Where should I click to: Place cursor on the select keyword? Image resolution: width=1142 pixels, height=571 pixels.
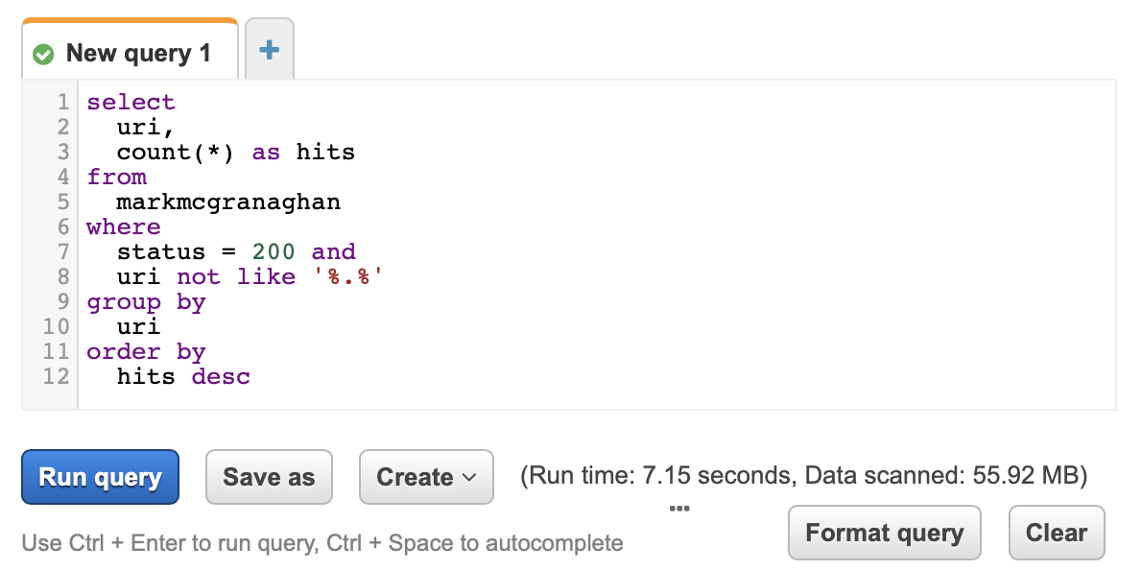click(x=131, y=102)
